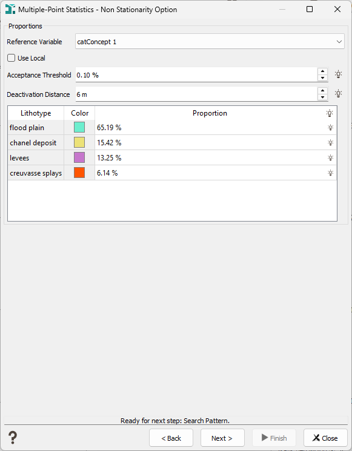The image size is (352, 451).
Task: Click the creuvasse splays row lightbulb icon
Action: [x=330, y=173]
